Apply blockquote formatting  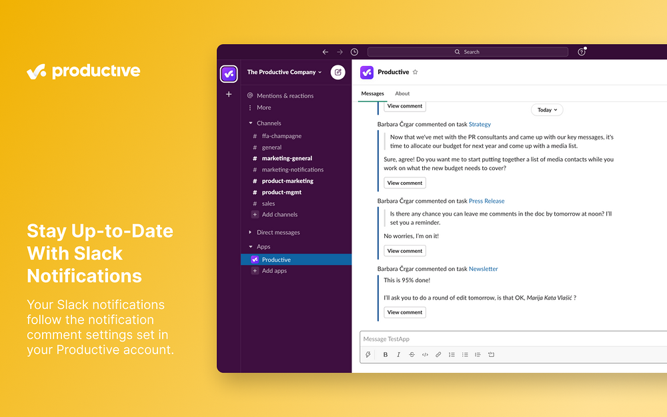point(478,354)
